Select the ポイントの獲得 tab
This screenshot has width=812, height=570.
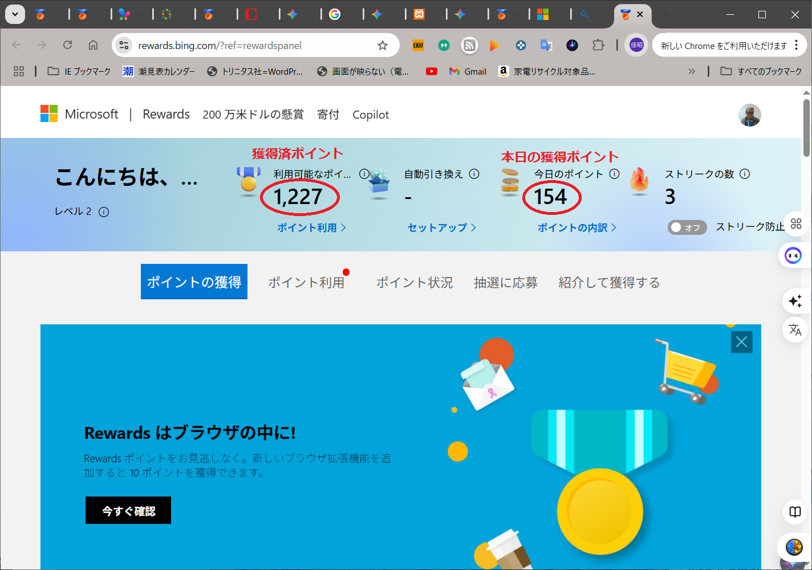194,282
